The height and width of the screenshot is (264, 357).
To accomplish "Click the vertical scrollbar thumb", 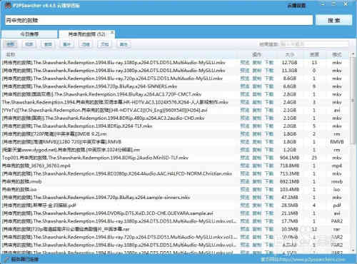I will click(353, 100).
